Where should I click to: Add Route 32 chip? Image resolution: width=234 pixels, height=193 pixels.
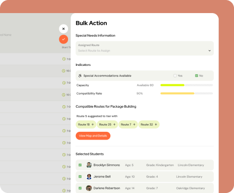149,124
